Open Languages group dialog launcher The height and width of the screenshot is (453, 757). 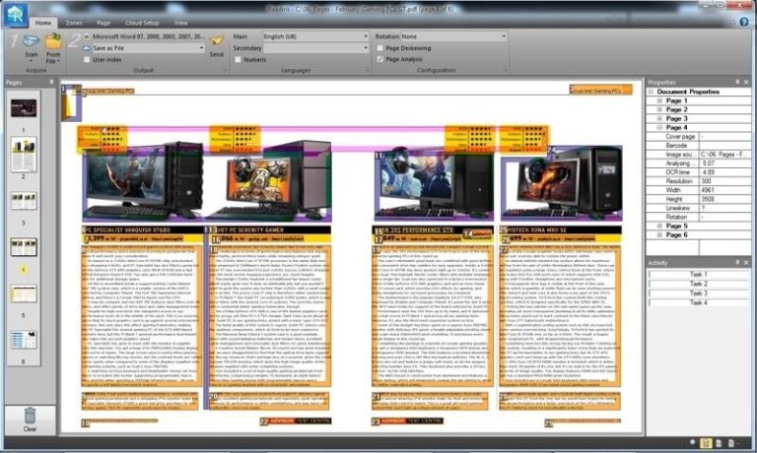(x=368, y=71)
